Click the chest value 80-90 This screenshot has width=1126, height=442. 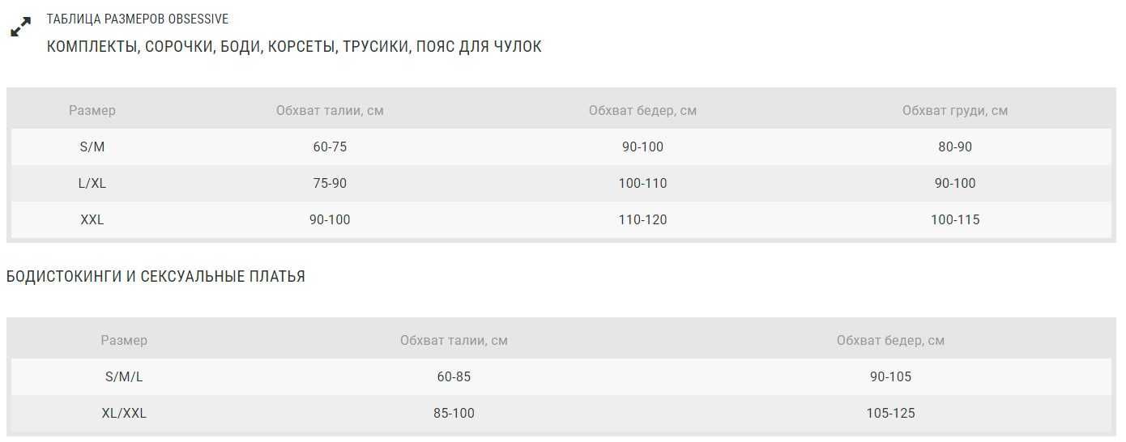pyautogui.click(x=955, y=147)
